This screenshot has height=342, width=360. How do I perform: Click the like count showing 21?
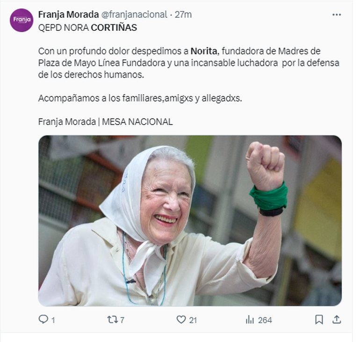pyautogui.click(x=193, y=320)
